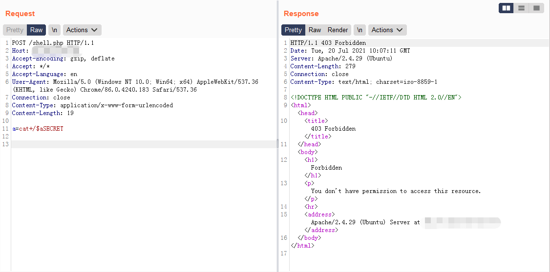The image size is (550, 272).
Task: Click 'Connection: close' in the request
Action: [x=41, y=97]
